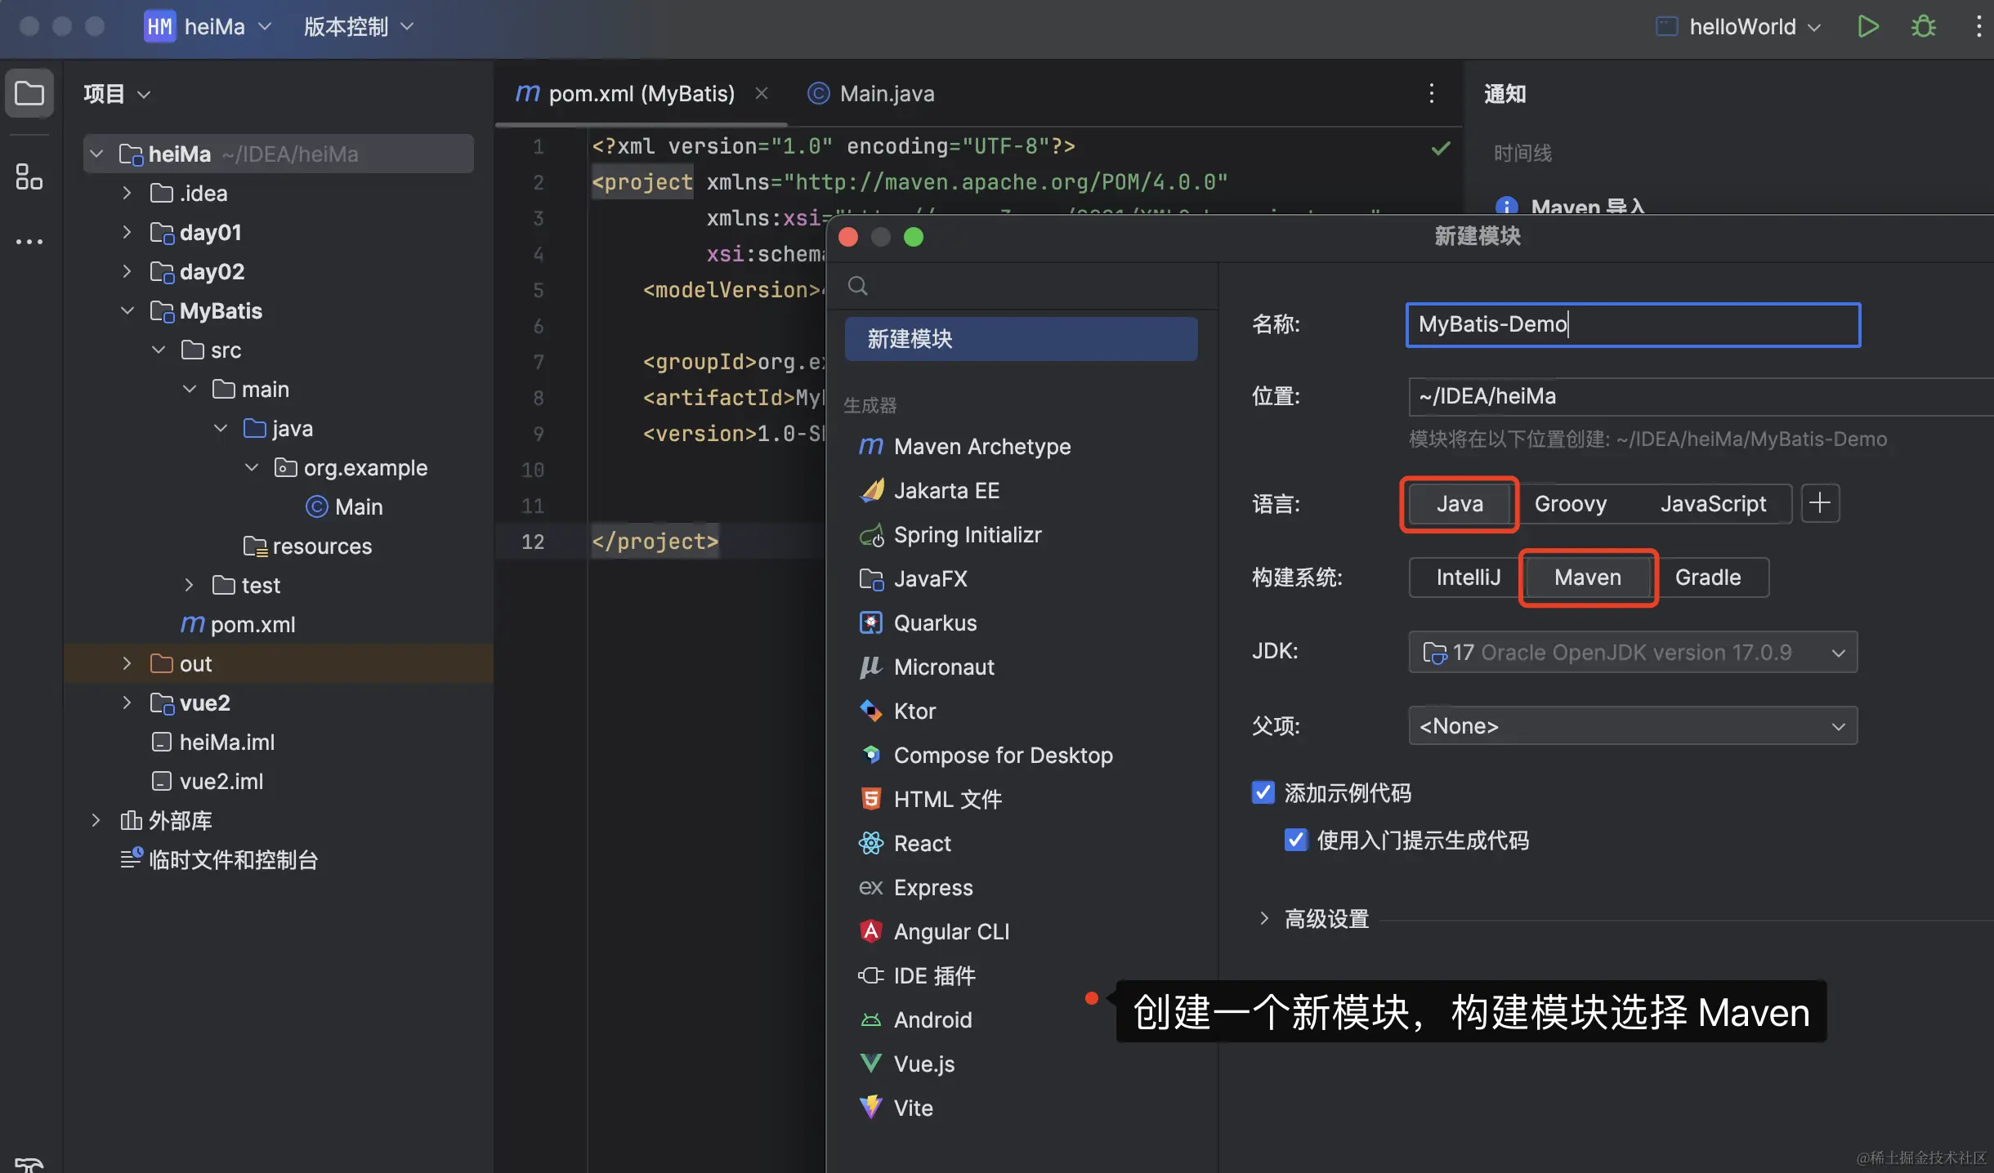Choose Groovy as the language
This screenshot has width=1994, height=1173.
[1570, 504]
